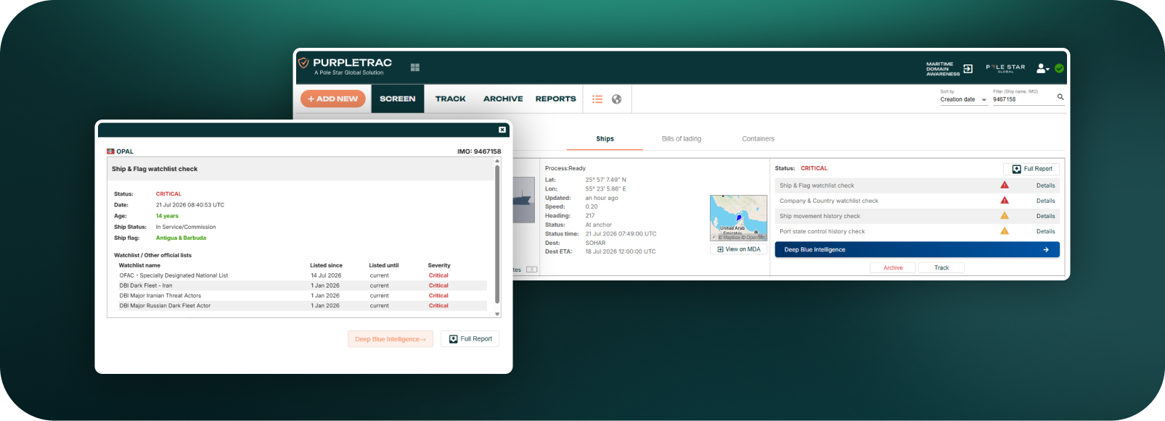Open the SCREEN tab
This screenshot has width=1165, height=421.
[x=398, y=99]
